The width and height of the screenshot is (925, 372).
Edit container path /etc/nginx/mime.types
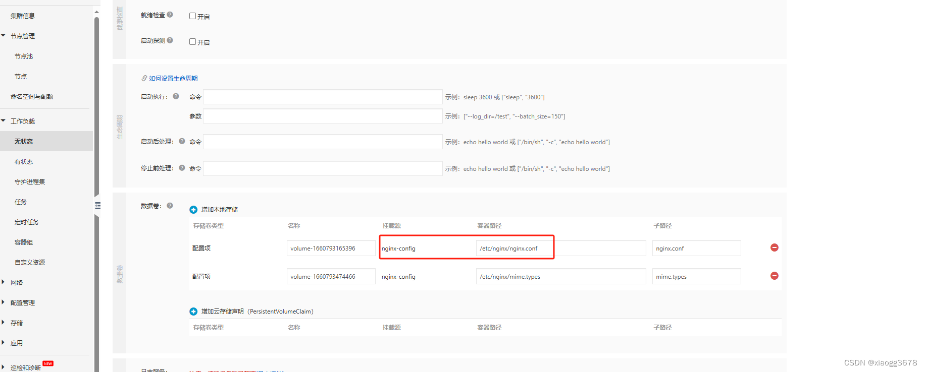coord(561,276)
